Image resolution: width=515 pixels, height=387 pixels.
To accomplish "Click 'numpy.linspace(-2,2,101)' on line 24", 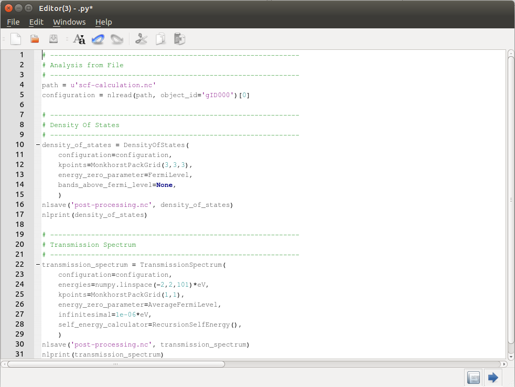I will [x=144, y=285].
